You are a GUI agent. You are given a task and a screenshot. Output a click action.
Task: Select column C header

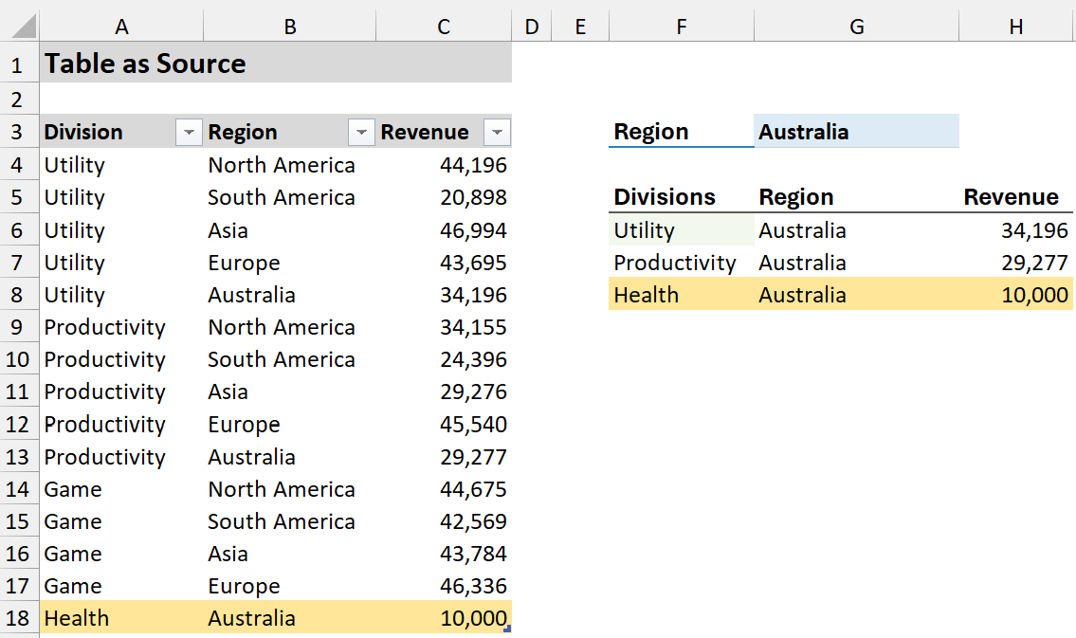click(443, 27)
